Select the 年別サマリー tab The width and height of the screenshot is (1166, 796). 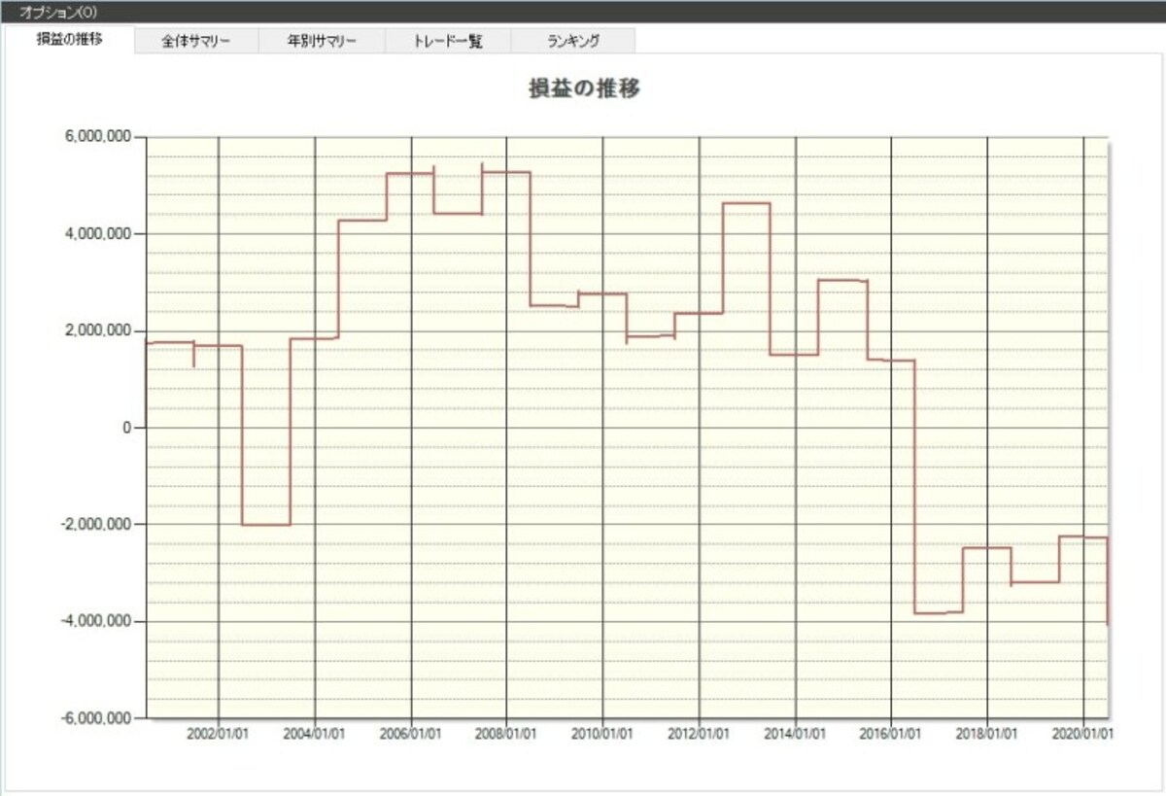[322, 42]
